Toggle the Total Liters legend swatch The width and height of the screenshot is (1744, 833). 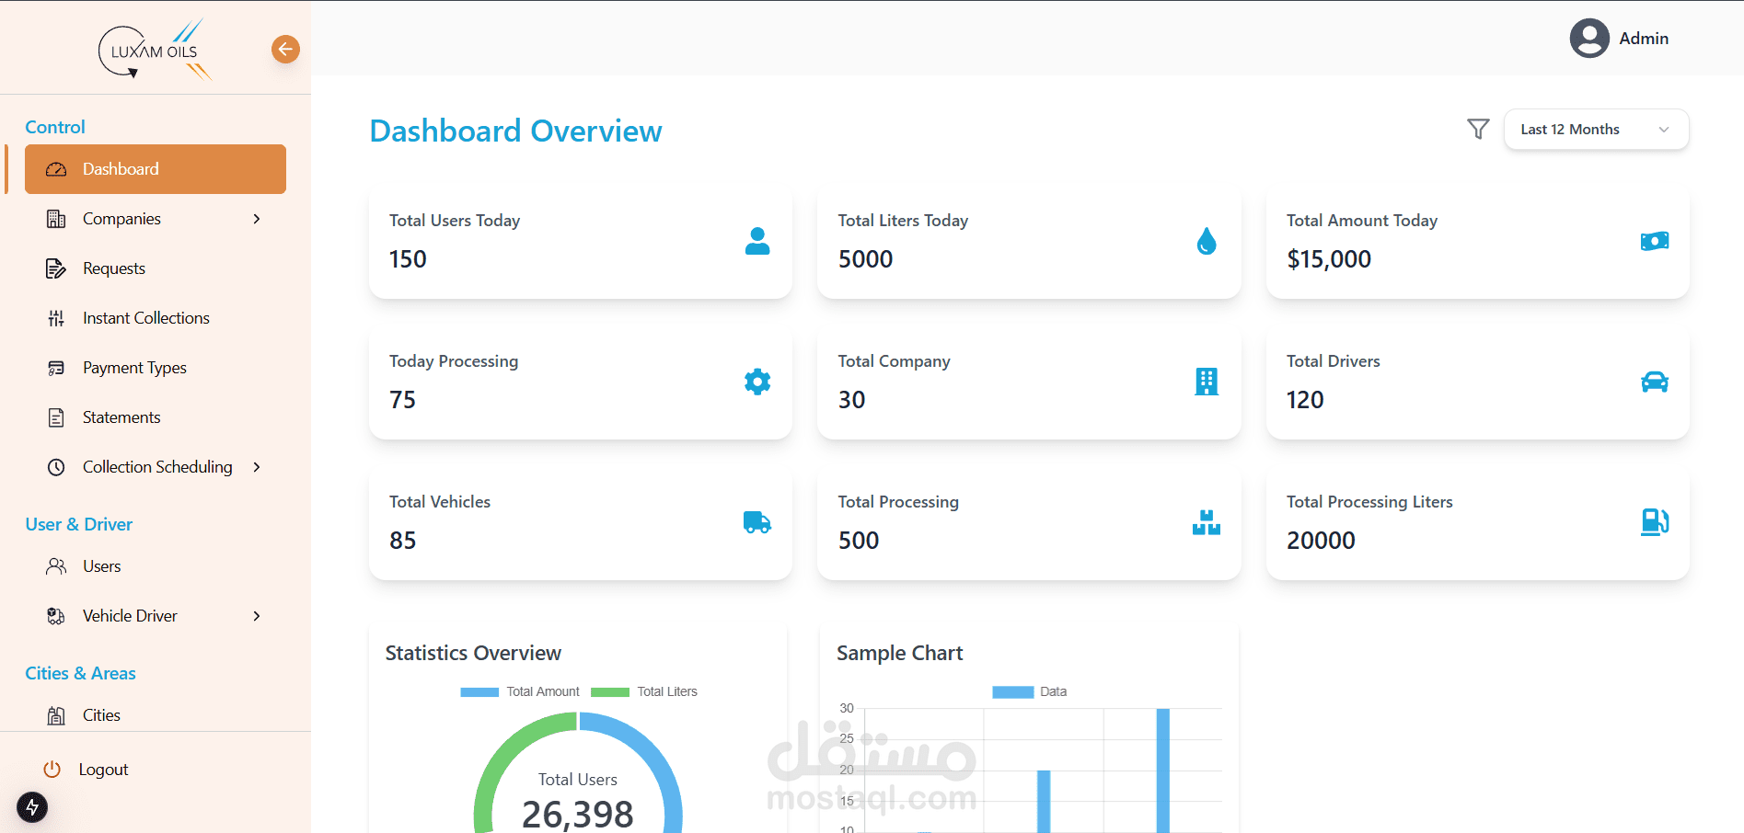(x=610, y=692)
